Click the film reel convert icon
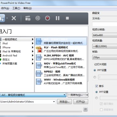Image resolution: width=117 pixels, height=117 pixels. coord(38,18)
